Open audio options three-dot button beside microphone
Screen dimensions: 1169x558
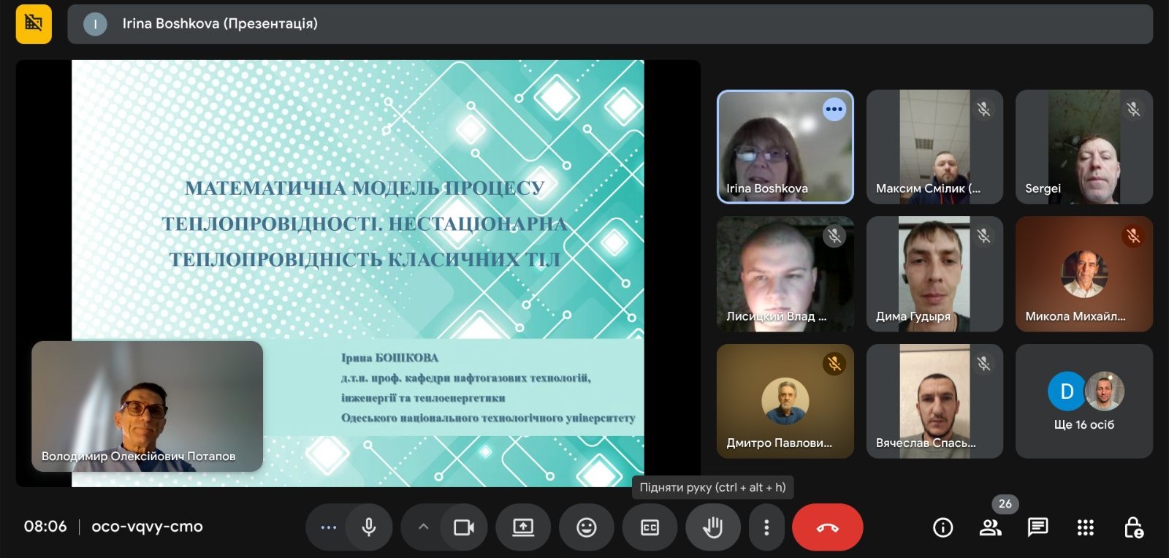329,527
